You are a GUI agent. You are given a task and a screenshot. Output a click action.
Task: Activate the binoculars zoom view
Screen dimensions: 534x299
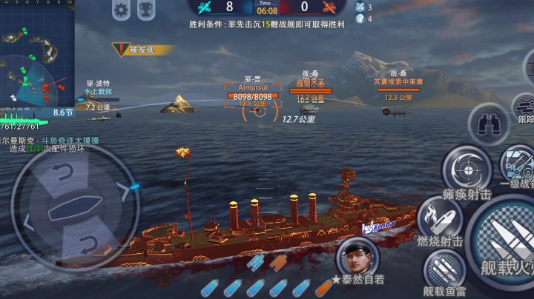489,124
